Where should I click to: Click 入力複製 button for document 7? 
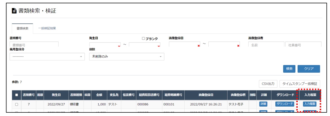click(310, 104)
